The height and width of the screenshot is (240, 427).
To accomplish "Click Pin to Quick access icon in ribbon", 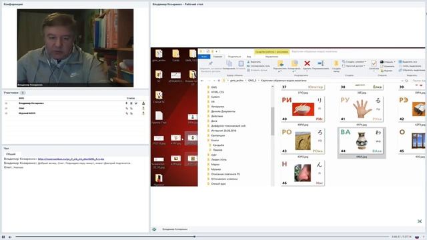I will pos(210,63).
